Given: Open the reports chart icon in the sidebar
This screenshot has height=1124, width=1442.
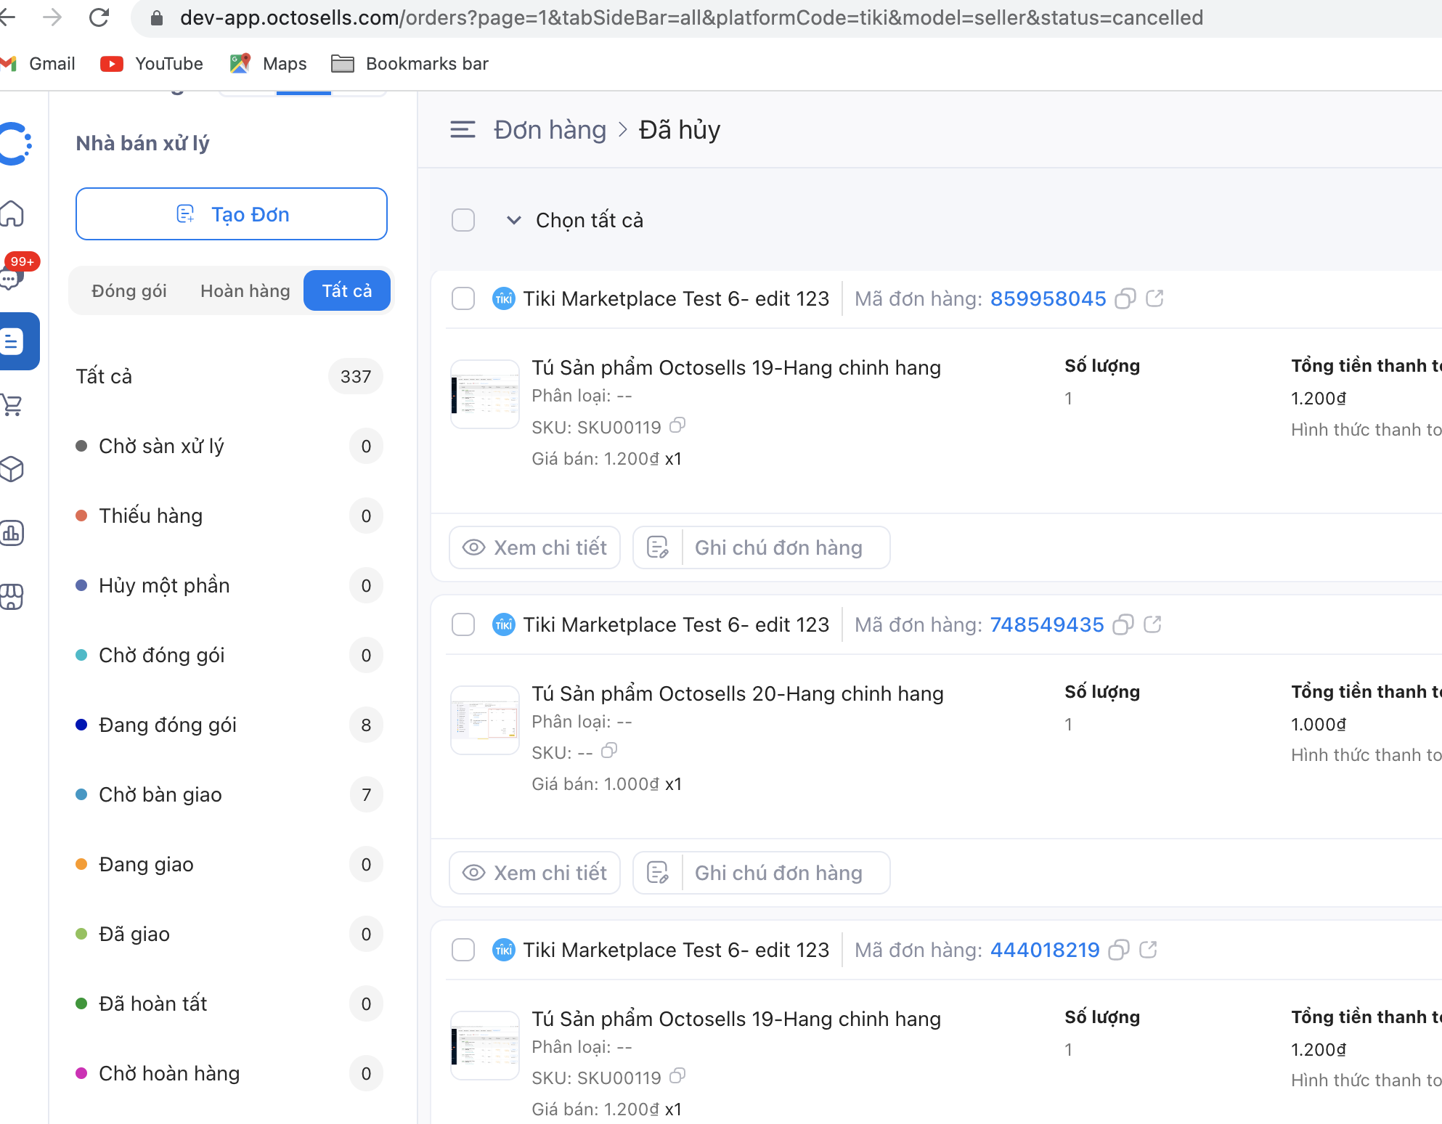Looking at the screenshot, I should (x=12, y=533).
